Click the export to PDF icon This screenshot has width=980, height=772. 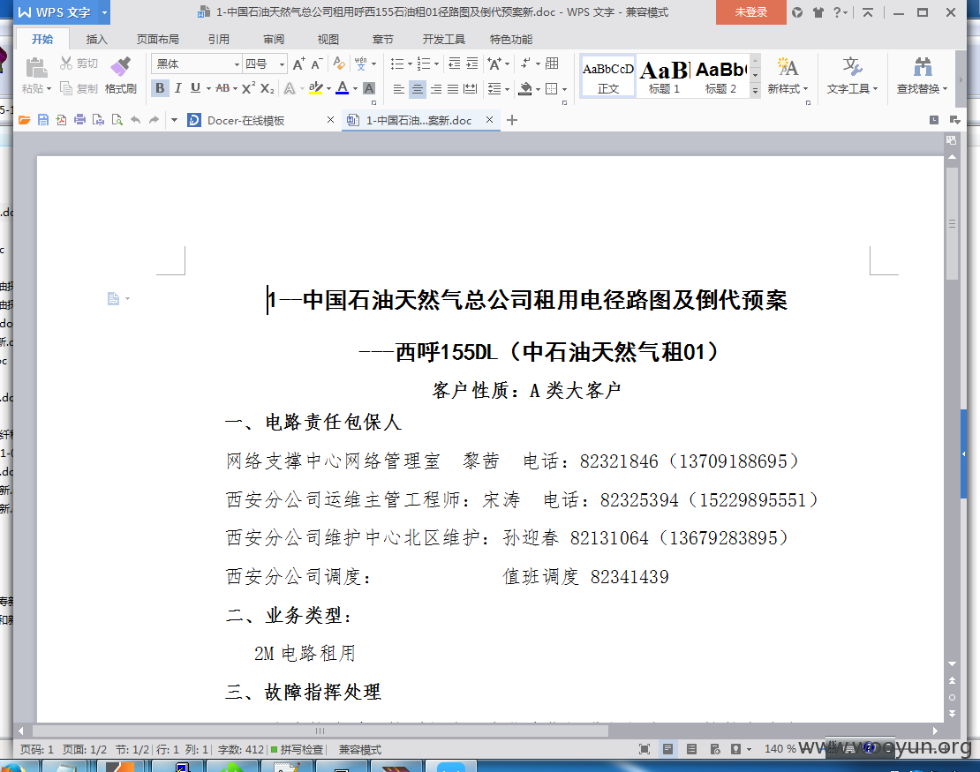click(61, 120)
